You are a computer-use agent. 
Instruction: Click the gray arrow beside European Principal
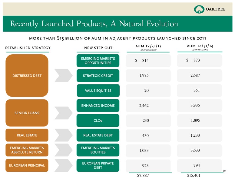64,165
